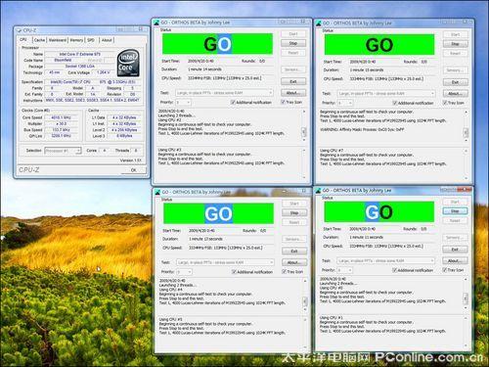Open the Cache tab in CPU-Z
Image resolution: width=489 pixels, height=367 pixels.
pyautogui.click(x=39, y=40)
